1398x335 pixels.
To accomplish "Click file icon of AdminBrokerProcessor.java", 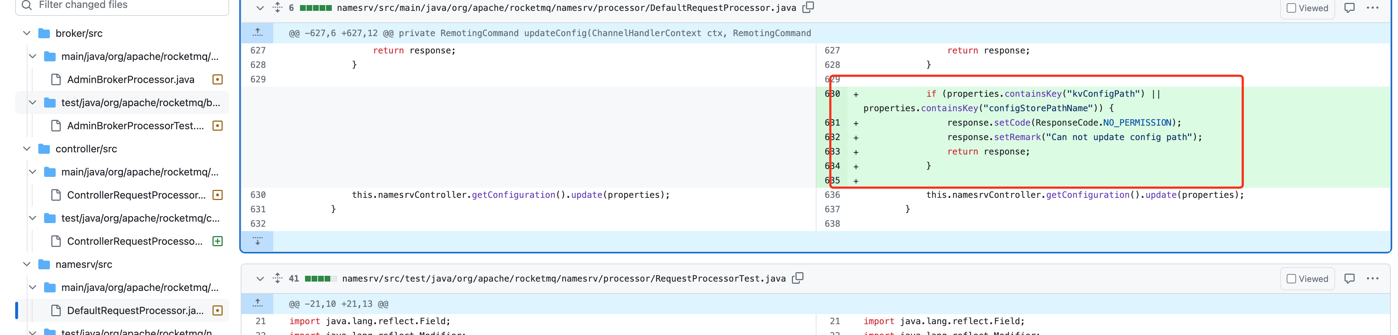I will click(x=55, y=80).
